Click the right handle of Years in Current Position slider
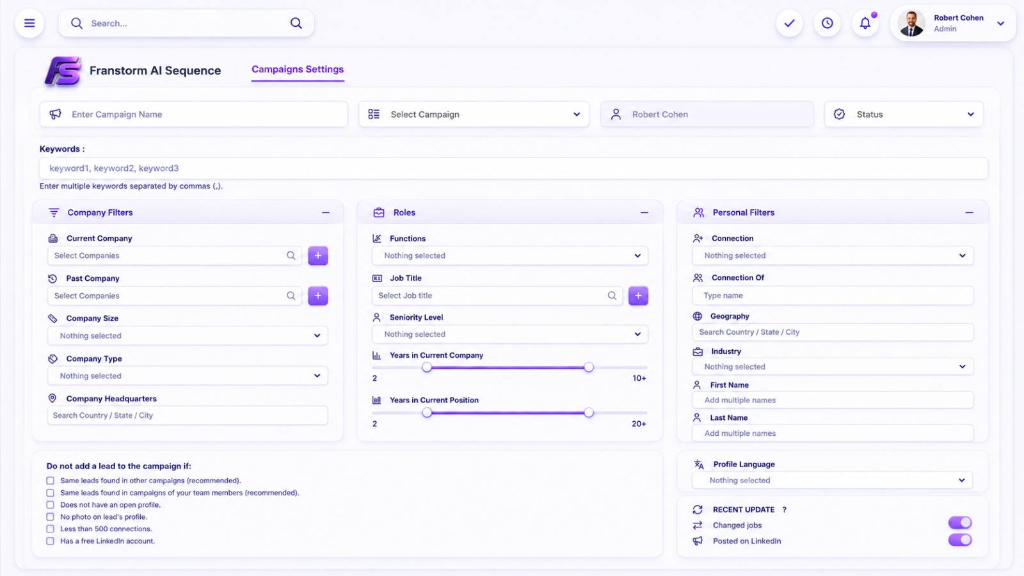1024x576 pixels. [x=589, y=413]
